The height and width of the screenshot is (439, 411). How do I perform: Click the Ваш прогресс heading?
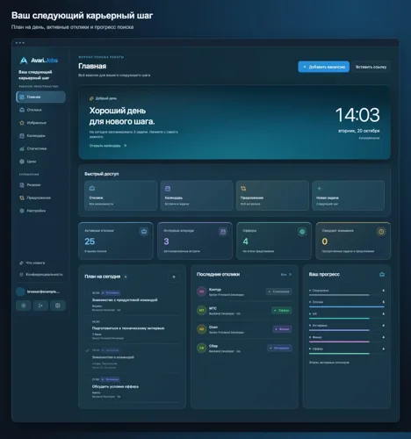tap(324, 274)
